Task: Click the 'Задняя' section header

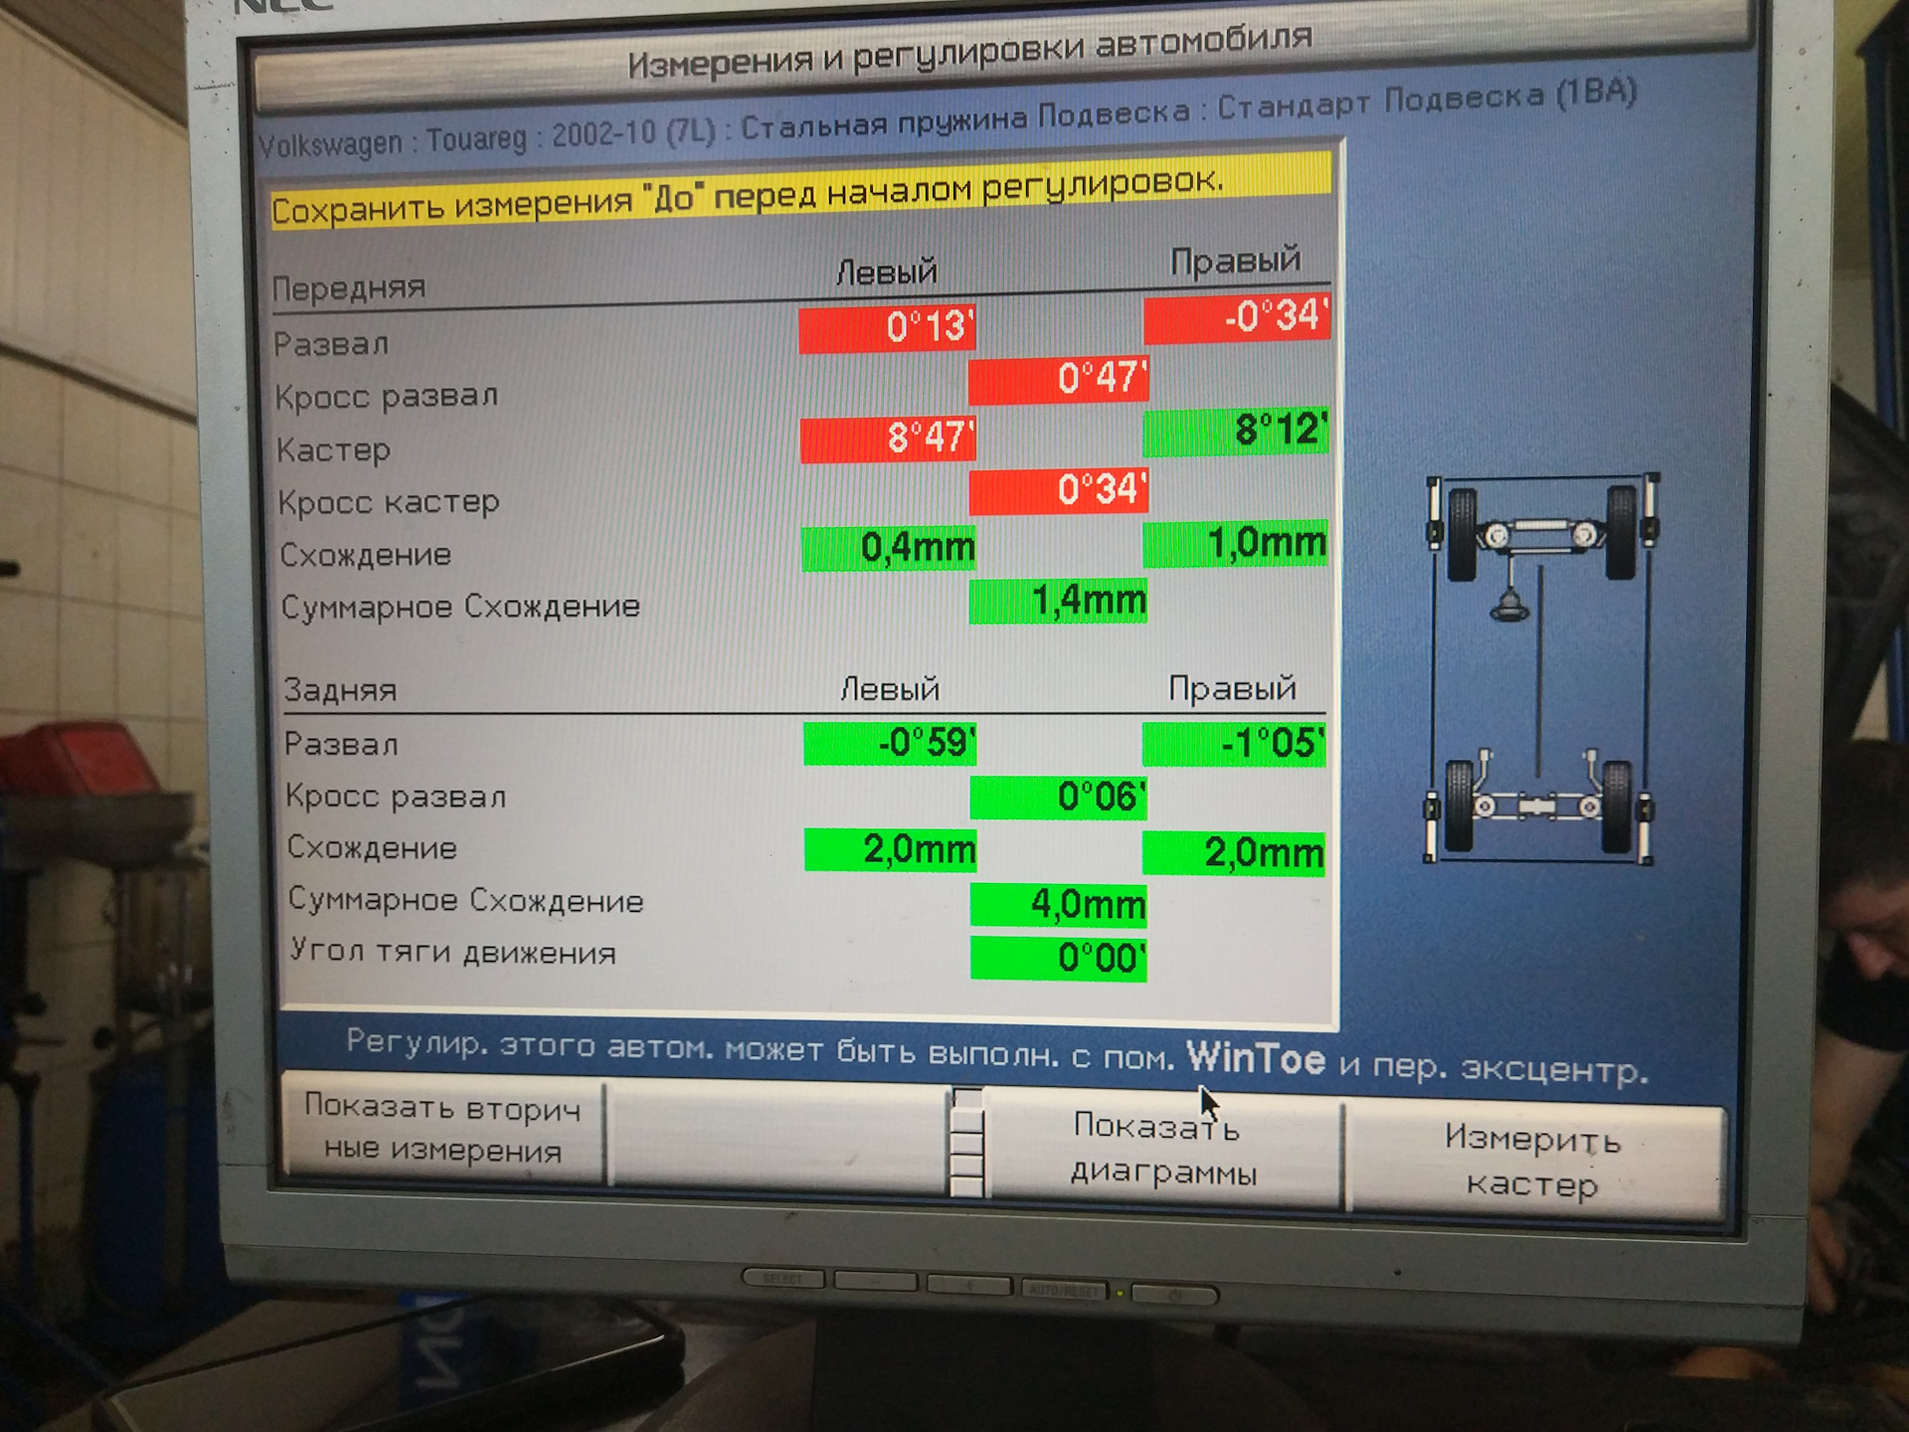Action: coord(340,690)
